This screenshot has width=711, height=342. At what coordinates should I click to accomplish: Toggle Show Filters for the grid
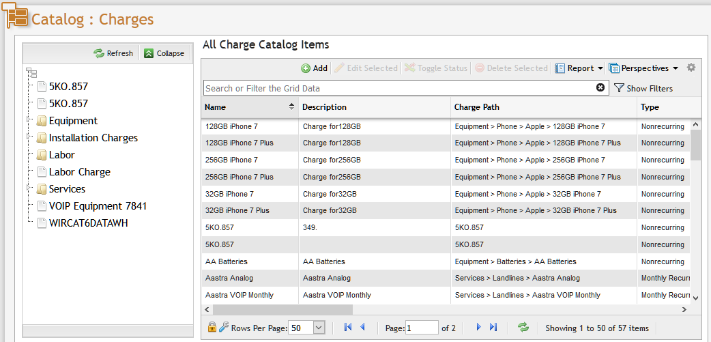[x=643, y=88]
